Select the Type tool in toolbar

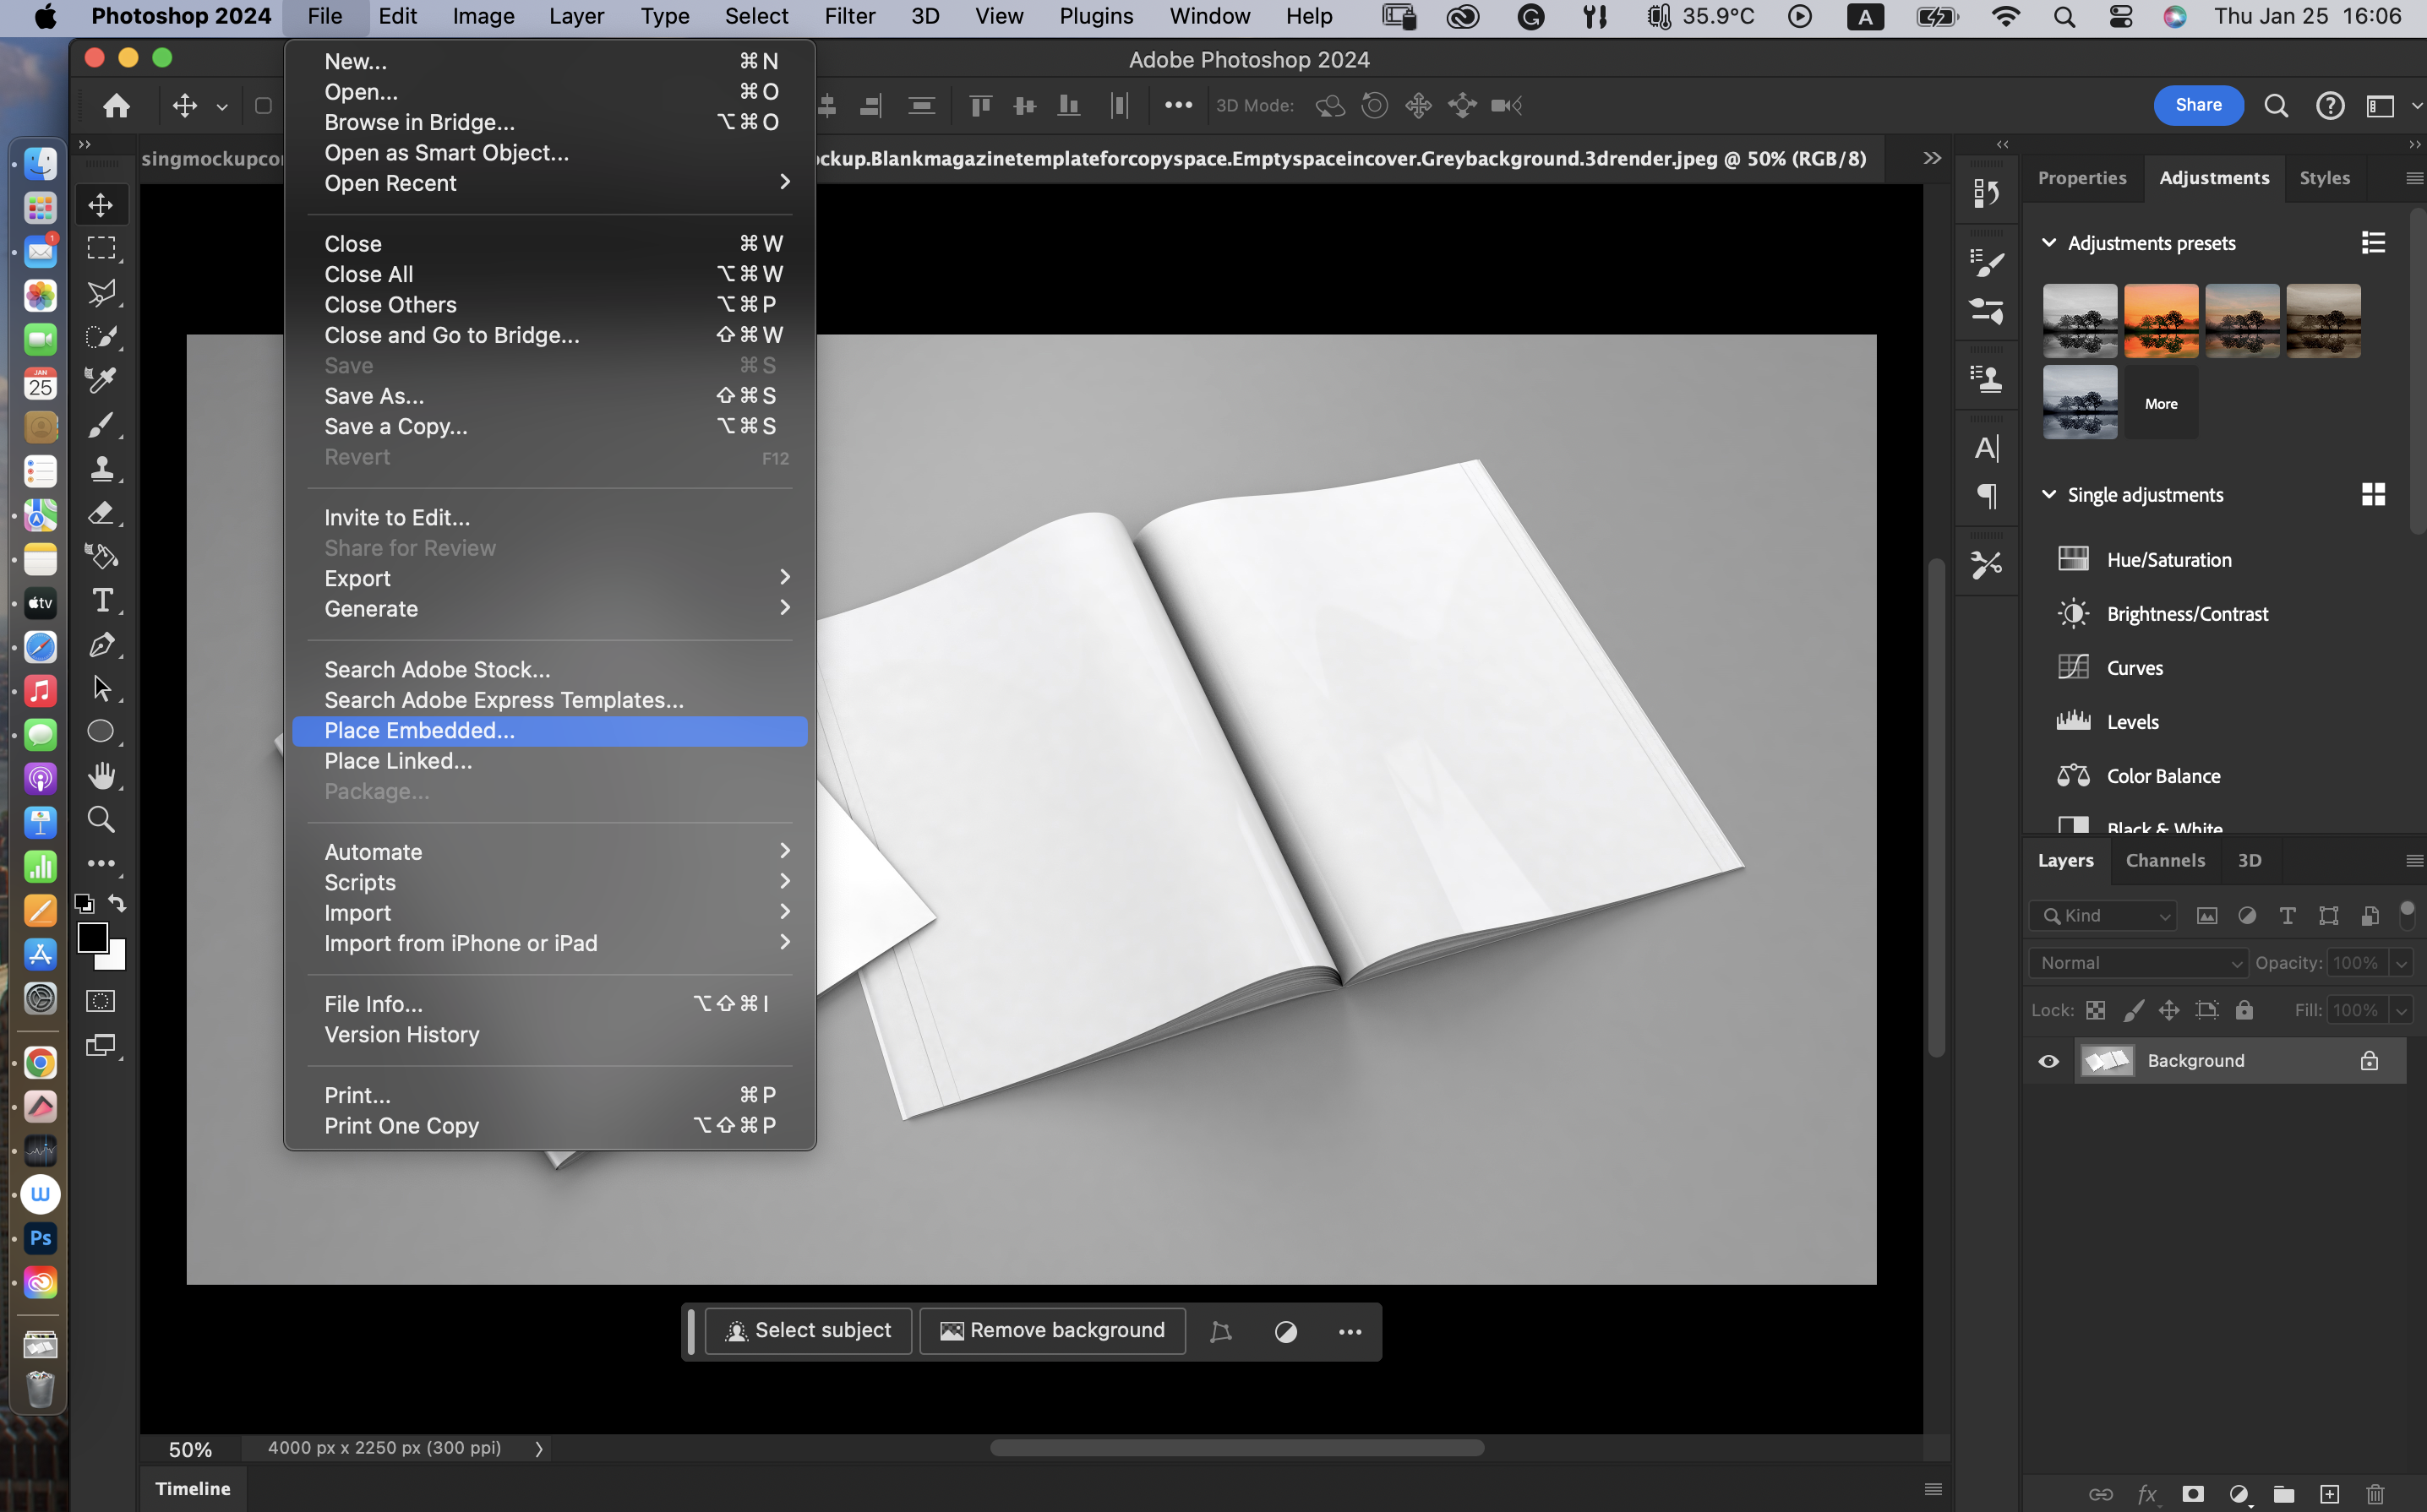102,600
